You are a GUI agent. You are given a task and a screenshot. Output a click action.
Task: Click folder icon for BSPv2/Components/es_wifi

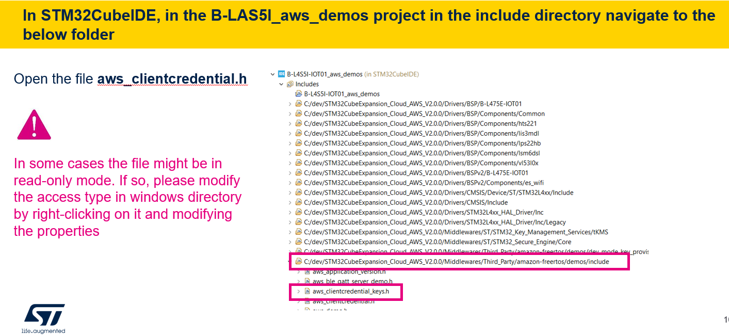[x=298, y=182]
